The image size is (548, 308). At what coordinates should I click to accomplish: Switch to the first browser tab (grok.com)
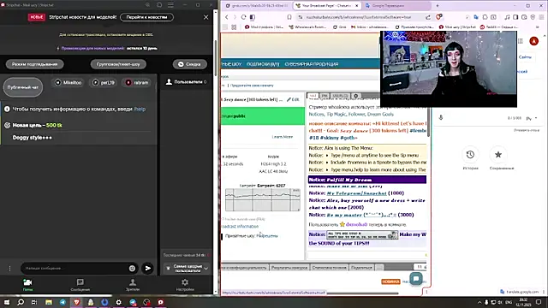[x=257, y=6]
